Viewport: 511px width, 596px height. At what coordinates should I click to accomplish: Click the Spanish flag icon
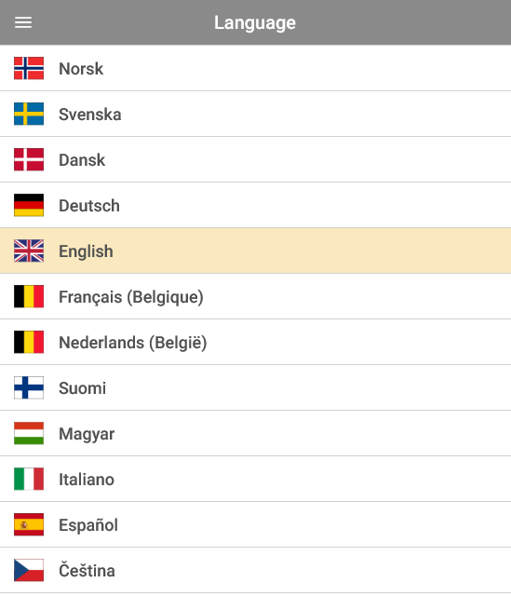pos(29,524)
